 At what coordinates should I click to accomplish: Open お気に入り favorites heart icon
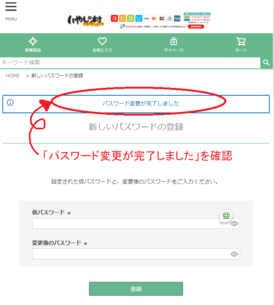(102, 45)
